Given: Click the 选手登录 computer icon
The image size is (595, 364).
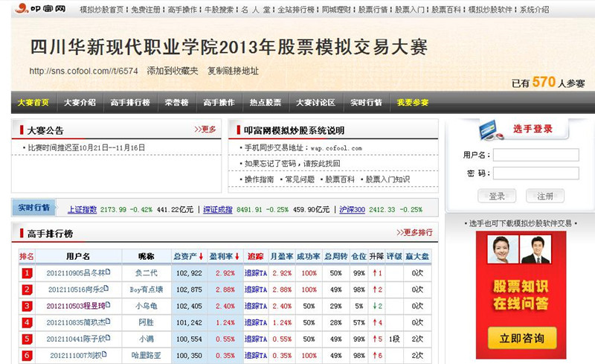Looking at the screenshot, I should (491, 130).
